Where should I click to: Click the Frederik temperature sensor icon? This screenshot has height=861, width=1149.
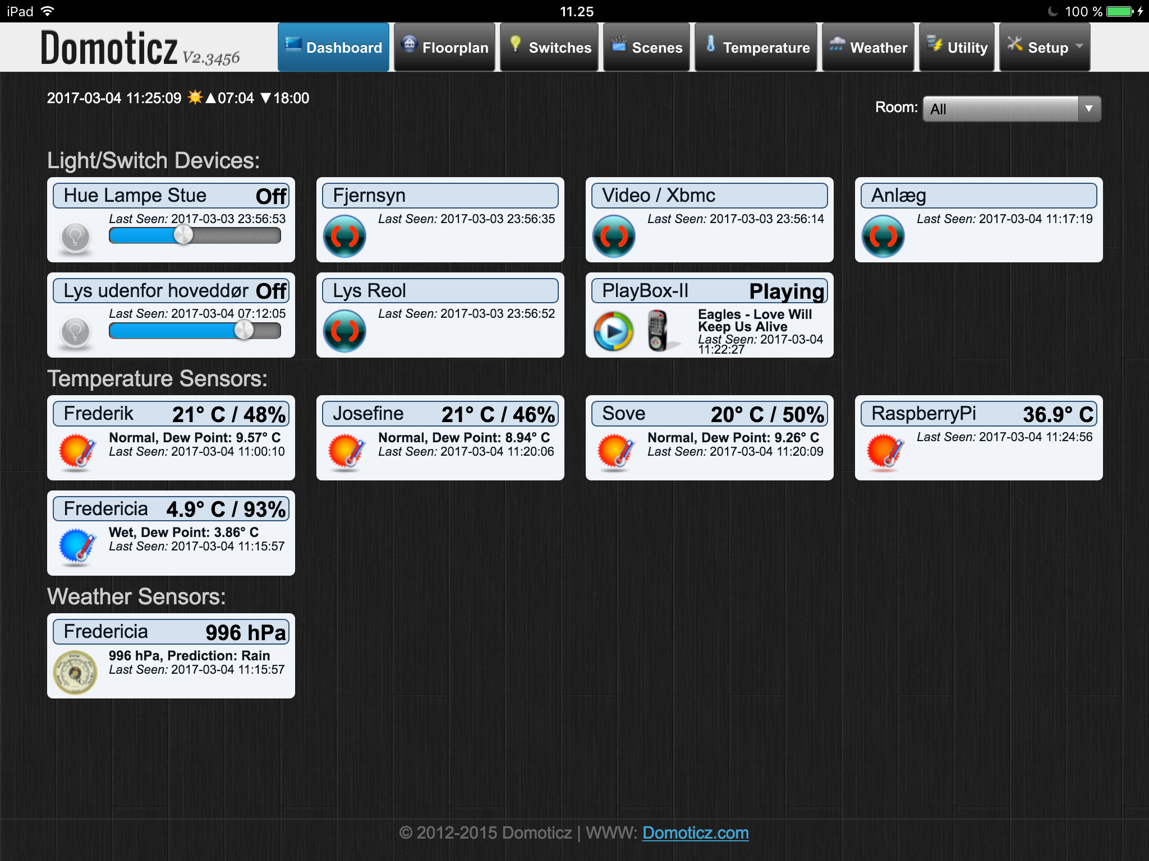(77, 451)
